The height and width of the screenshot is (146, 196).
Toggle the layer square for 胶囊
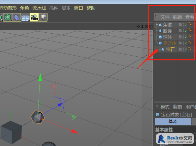(180, 31)
